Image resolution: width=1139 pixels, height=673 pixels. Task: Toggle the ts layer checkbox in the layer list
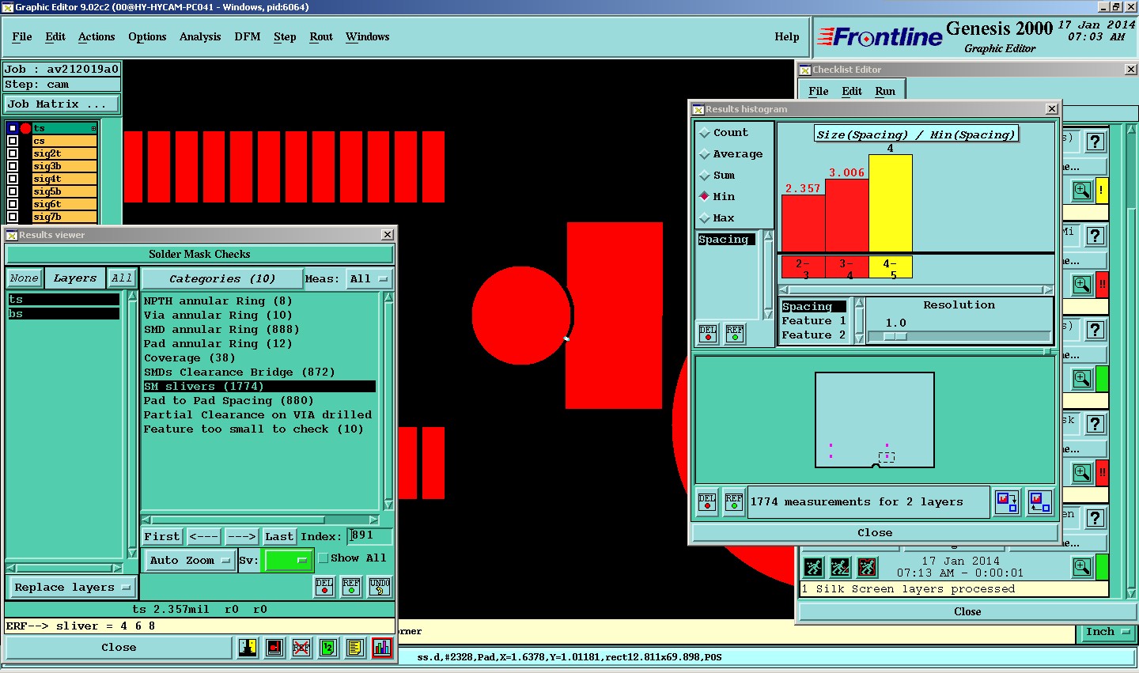13,128
